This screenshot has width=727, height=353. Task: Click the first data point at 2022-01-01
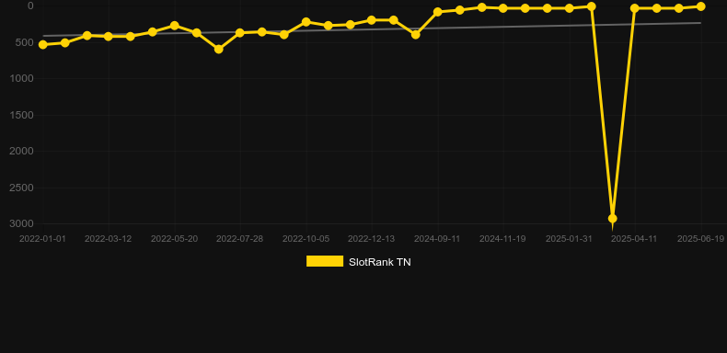pyautogui.click(x=43, y=44)
